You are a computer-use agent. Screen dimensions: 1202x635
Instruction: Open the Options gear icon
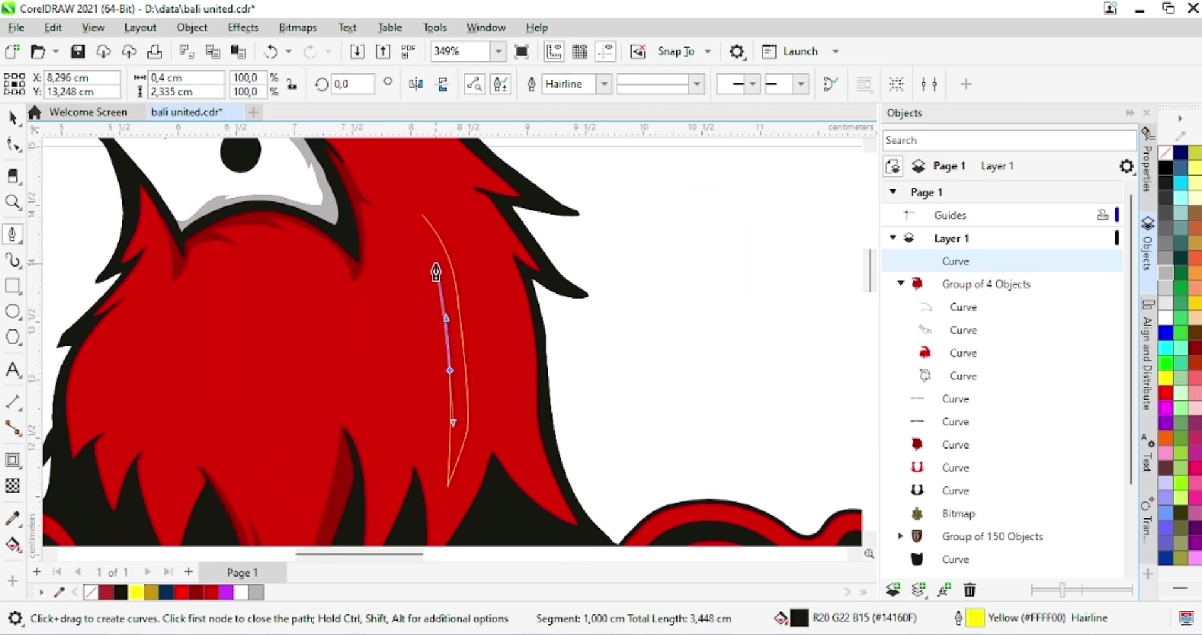[x=737, y=51]
